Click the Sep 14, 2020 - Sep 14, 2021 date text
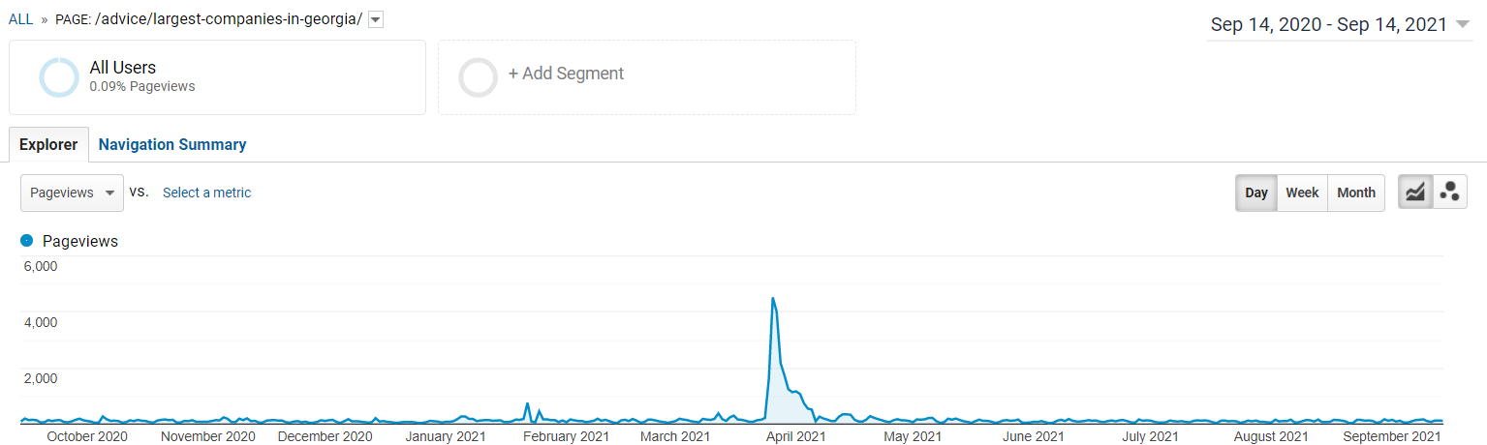The height and width of the screenshot is (445, 1487). [x=1328, y=25]
